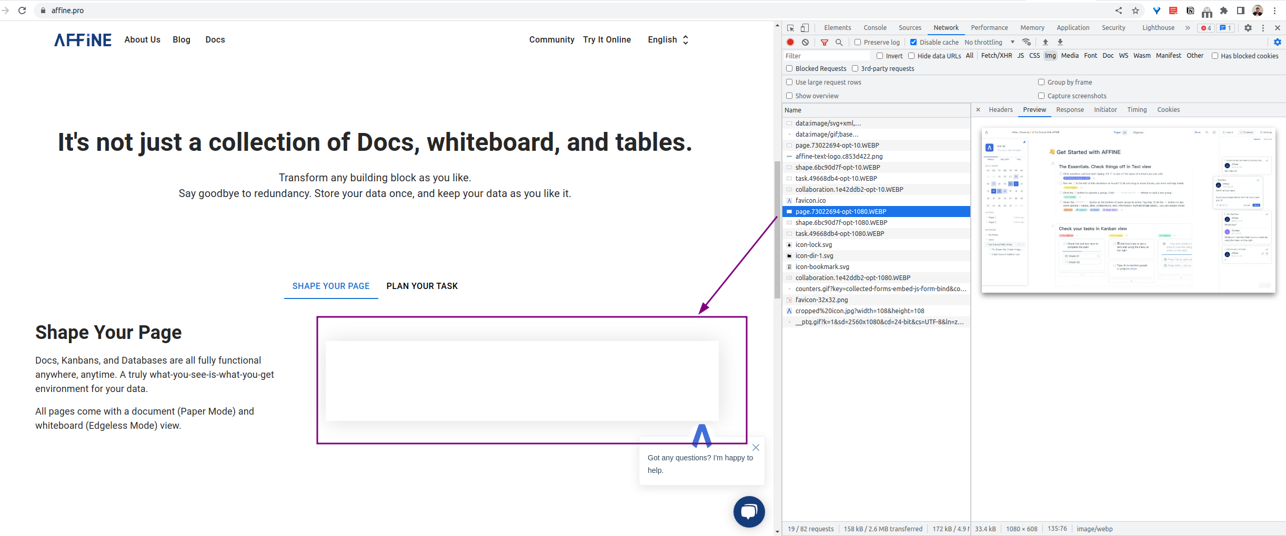This screenshot has width=1286, height=536.
Task: Select the PLAN YOUR TASK tab
Action: [422, 286]
